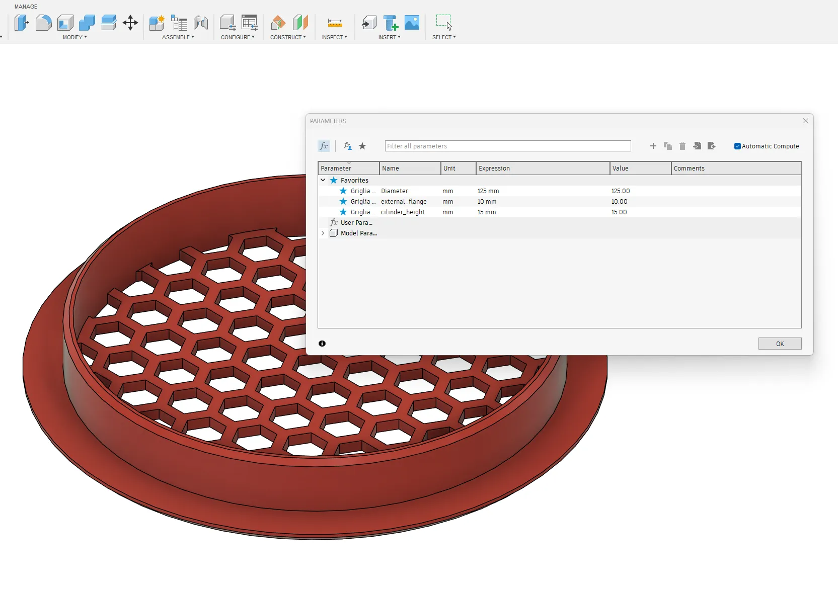Unfavorite the external_flange parameter star
Image resolution: width=838 pixels, height=590 pixels.
point(343,202)
